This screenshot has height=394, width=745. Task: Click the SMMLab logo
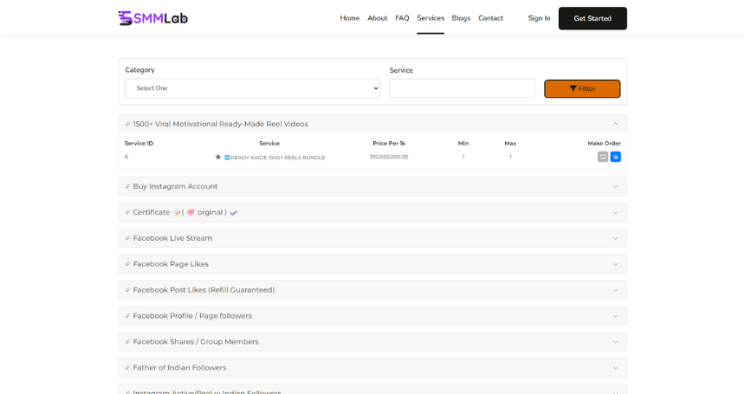pyautogui.click(x=153, y=18)
